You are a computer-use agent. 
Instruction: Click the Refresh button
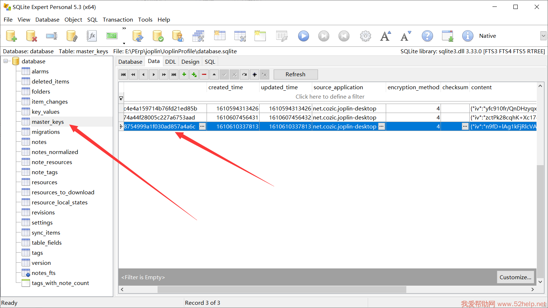(295, 74)
